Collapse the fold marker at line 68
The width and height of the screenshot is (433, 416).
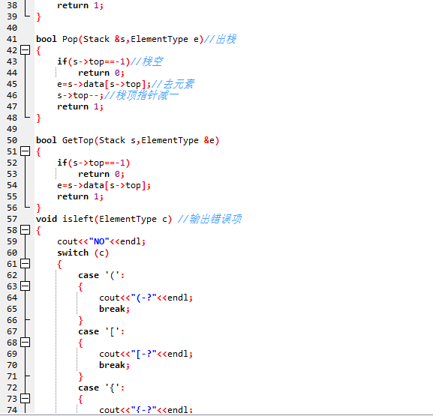point(25,343)
